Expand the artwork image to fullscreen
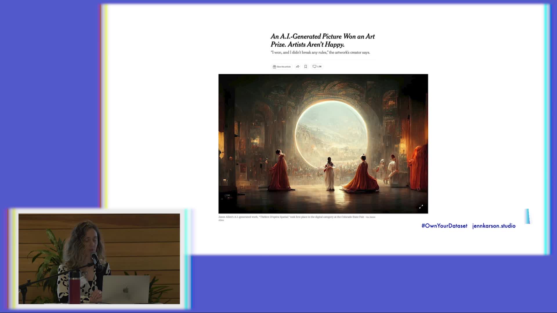The height and width of the screenshot is (313, 557). coord(421,207)
